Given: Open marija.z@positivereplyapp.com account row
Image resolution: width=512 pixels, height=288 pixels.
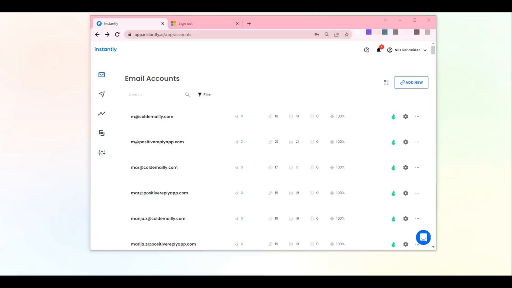Looking at the screenshot, I should point(276,244).
